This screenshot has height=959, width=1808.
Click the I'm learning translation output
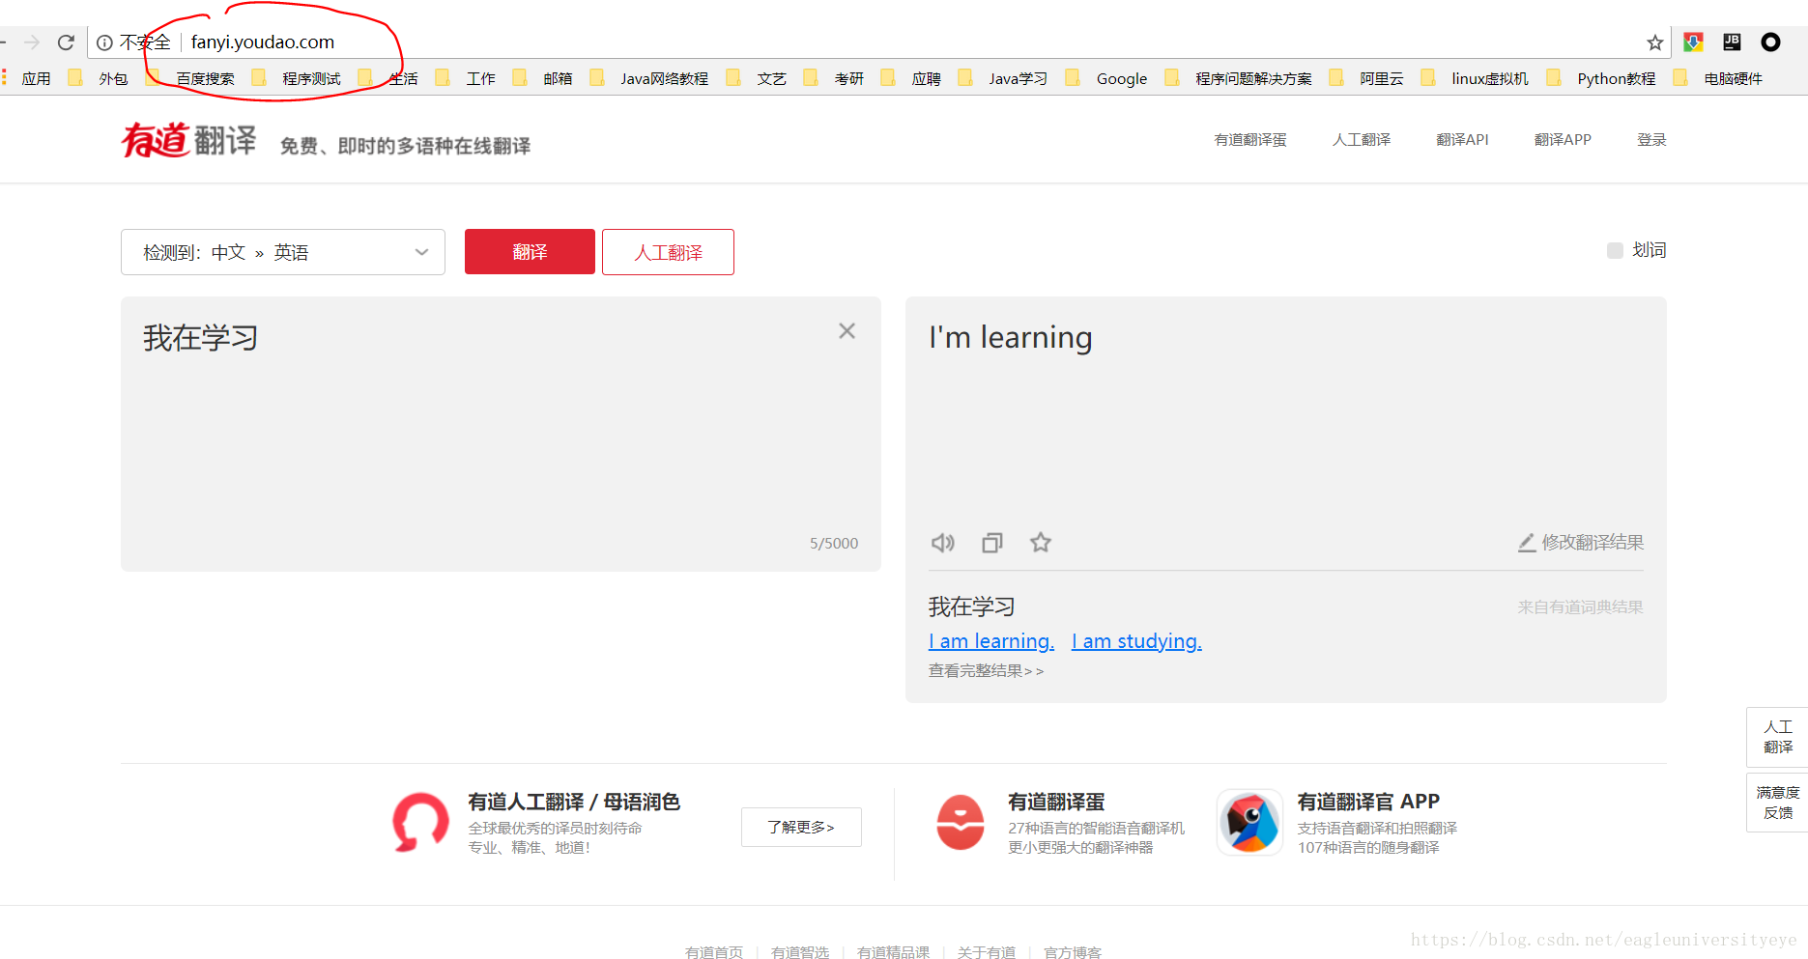[1011, 338]
